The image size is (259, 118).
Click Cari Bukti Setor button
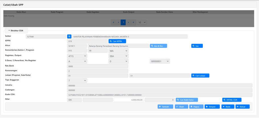pos(187,100)
